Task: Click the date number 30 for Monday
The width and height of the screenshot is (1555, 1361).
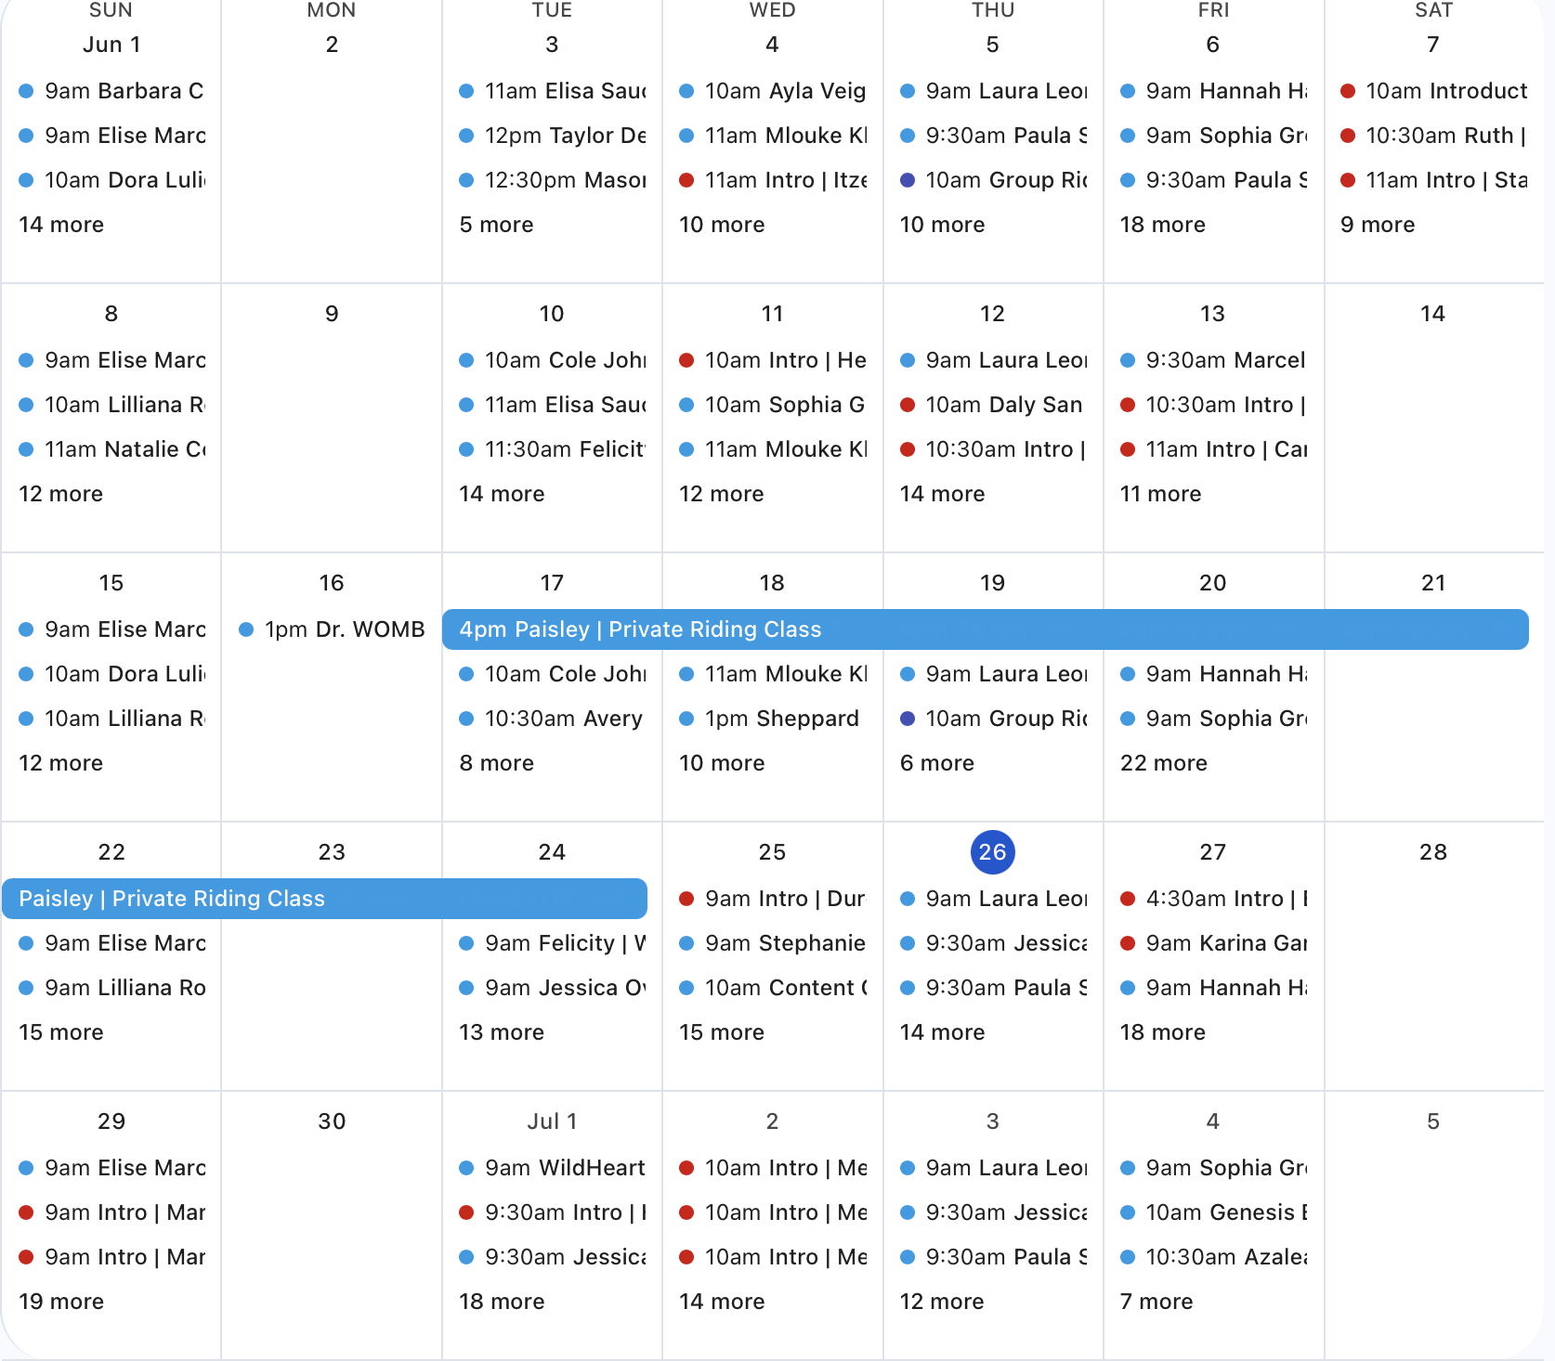Action: point(332,1121)
